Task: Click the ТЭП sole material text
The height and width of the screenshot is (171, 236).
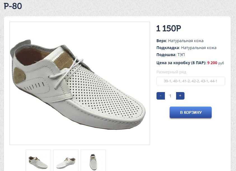Action: tap(181, 55)
